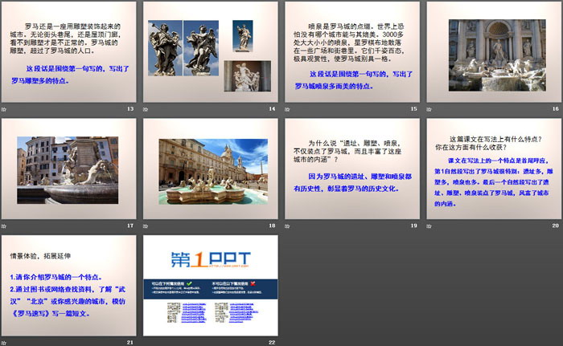Viewport: 563px width, 346px height.
Task: Click the animation star icon under slide 16
Action: (x=429, y=109)
